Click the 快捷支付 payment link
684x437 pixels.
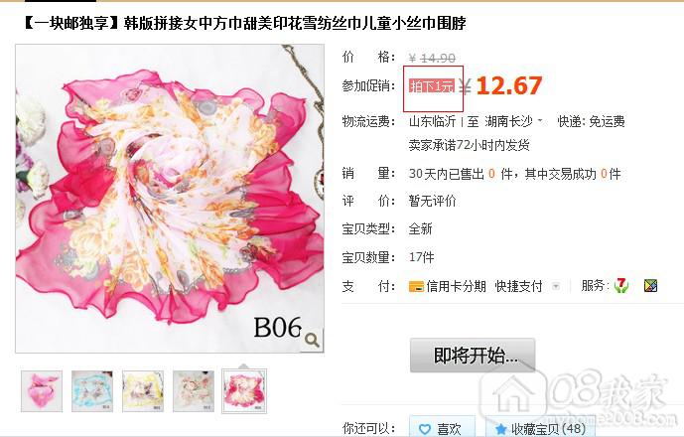click(518, 286)
